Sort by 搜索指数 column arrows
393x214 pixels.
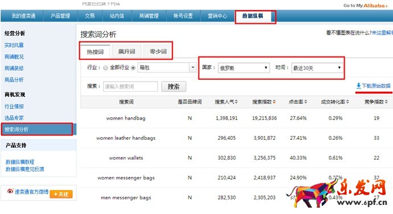274,102
